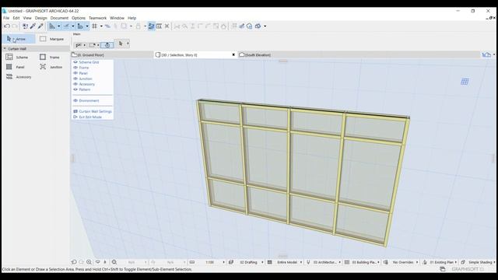Toggle Environment visibility eye
The width and height of the screenshot is (498, 280).
[x=75, y=100]
